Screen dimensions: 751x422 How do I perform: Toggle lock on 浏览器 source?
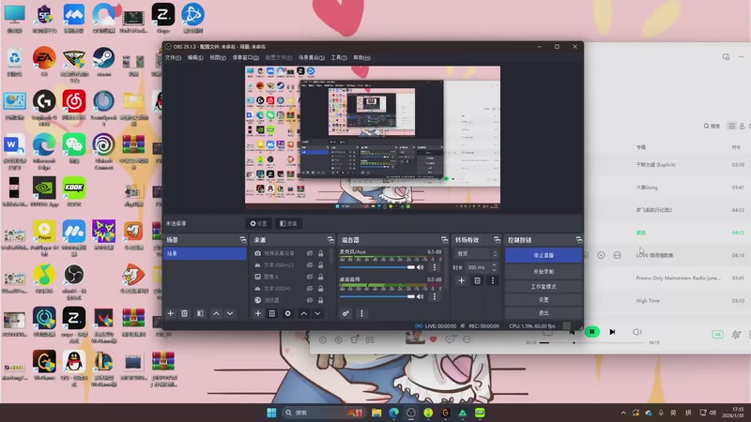pos(320,300)
